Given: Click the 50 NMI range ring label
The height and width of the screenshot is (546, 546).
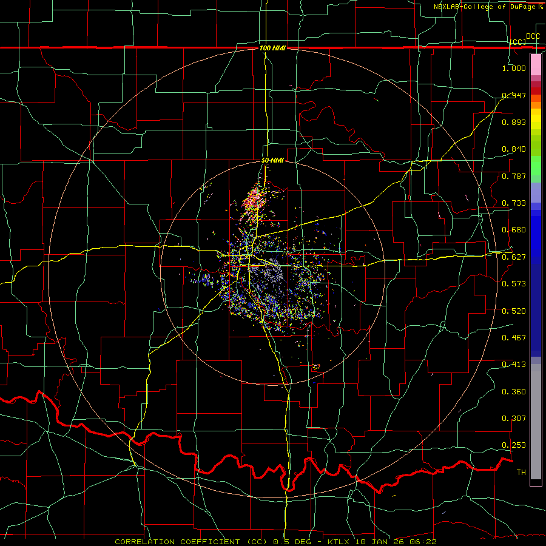Looking at the screenshot, I should (272, 161).
